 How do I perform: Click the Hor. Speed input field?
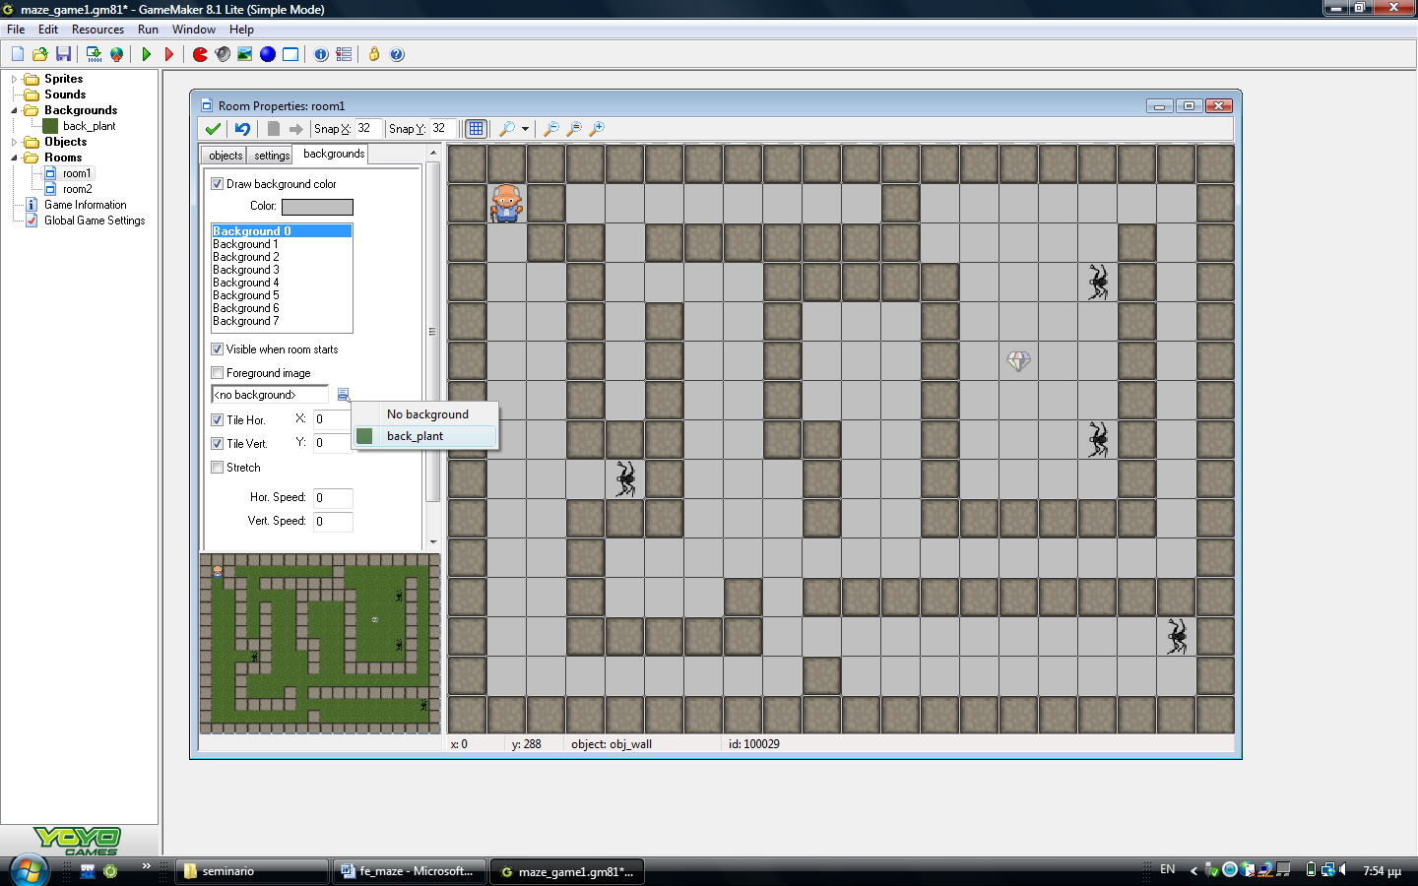(333, 498)
